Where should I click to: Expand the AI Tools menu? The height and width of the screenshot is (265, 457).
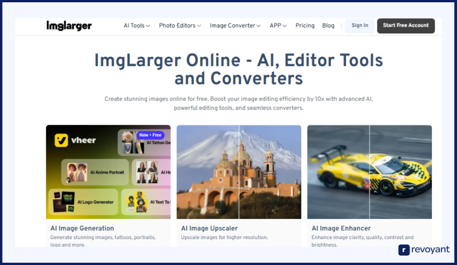(137, 26)
